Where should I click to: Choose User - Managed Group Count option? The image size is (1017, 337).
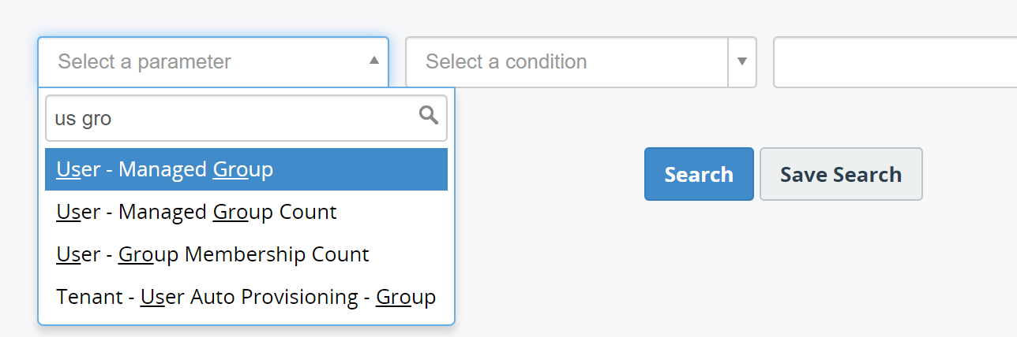(x=246, y=212)
